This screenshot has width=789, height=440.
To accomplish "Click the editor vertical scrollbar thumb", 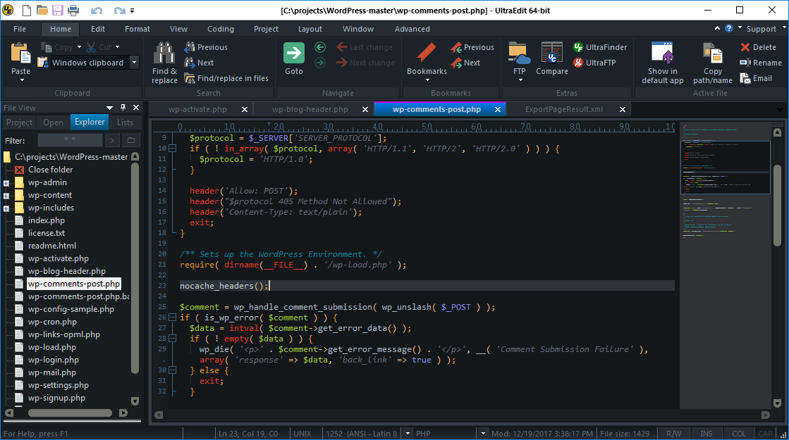I will [x=777, y=204].
